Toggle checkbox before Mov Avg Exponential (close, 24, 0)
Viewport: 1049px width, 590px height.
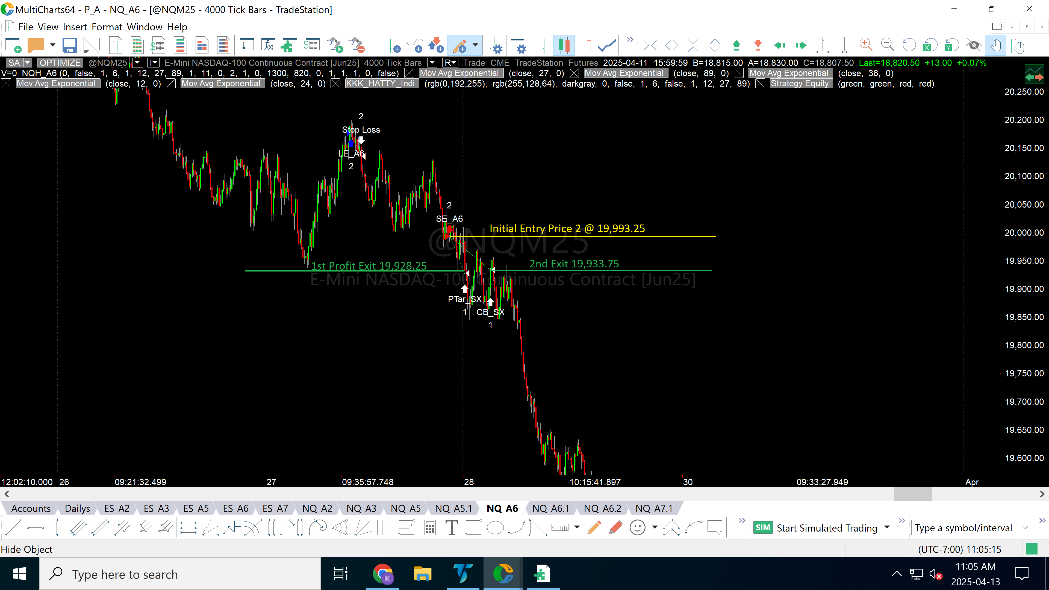point(171,84)
